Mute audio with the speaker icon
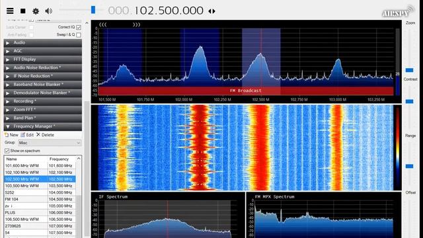The height and width of the screenshot is (238, 423). [x=48, y=11]
